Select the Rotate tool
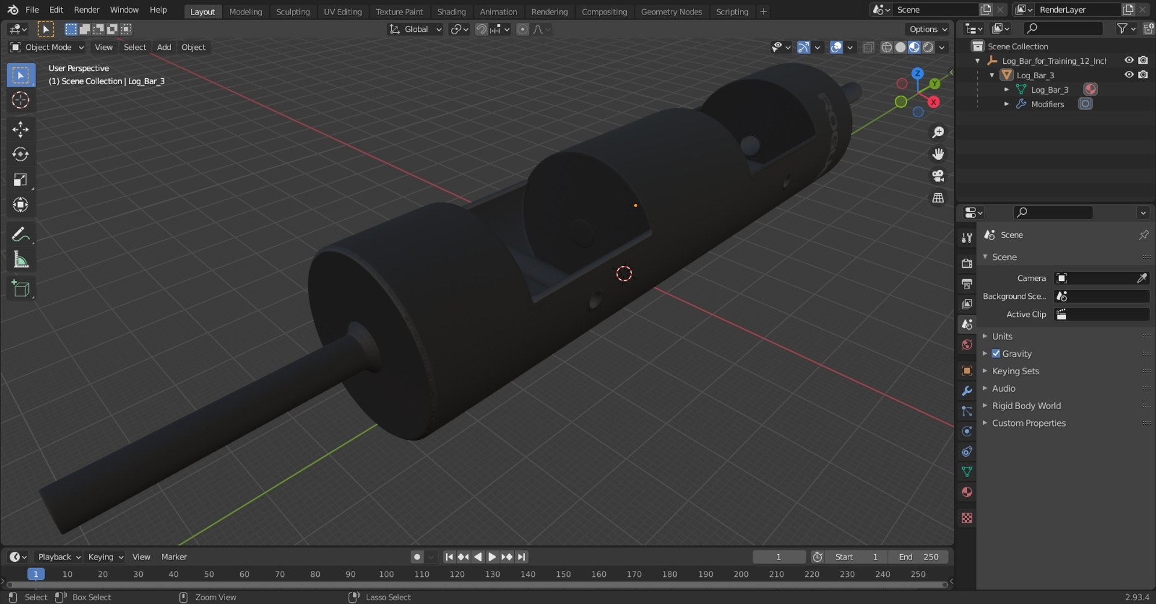 tap(20, 154)
